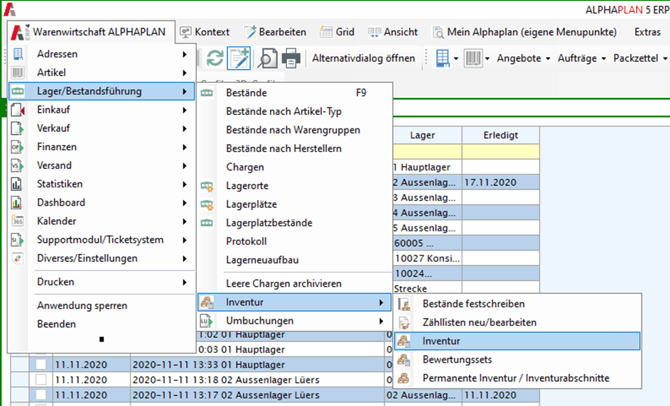Open the Kontext menu
670x406 pixels.
coord(205,32)
